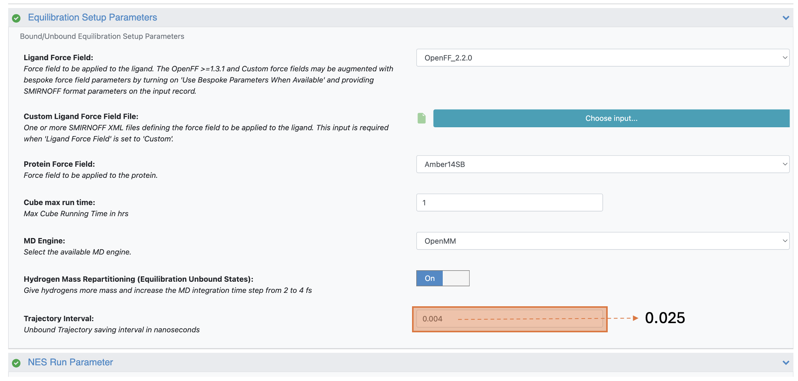798x381 pixels.
Task: Click into the Cube max run time field
Action: coord(509,203)
